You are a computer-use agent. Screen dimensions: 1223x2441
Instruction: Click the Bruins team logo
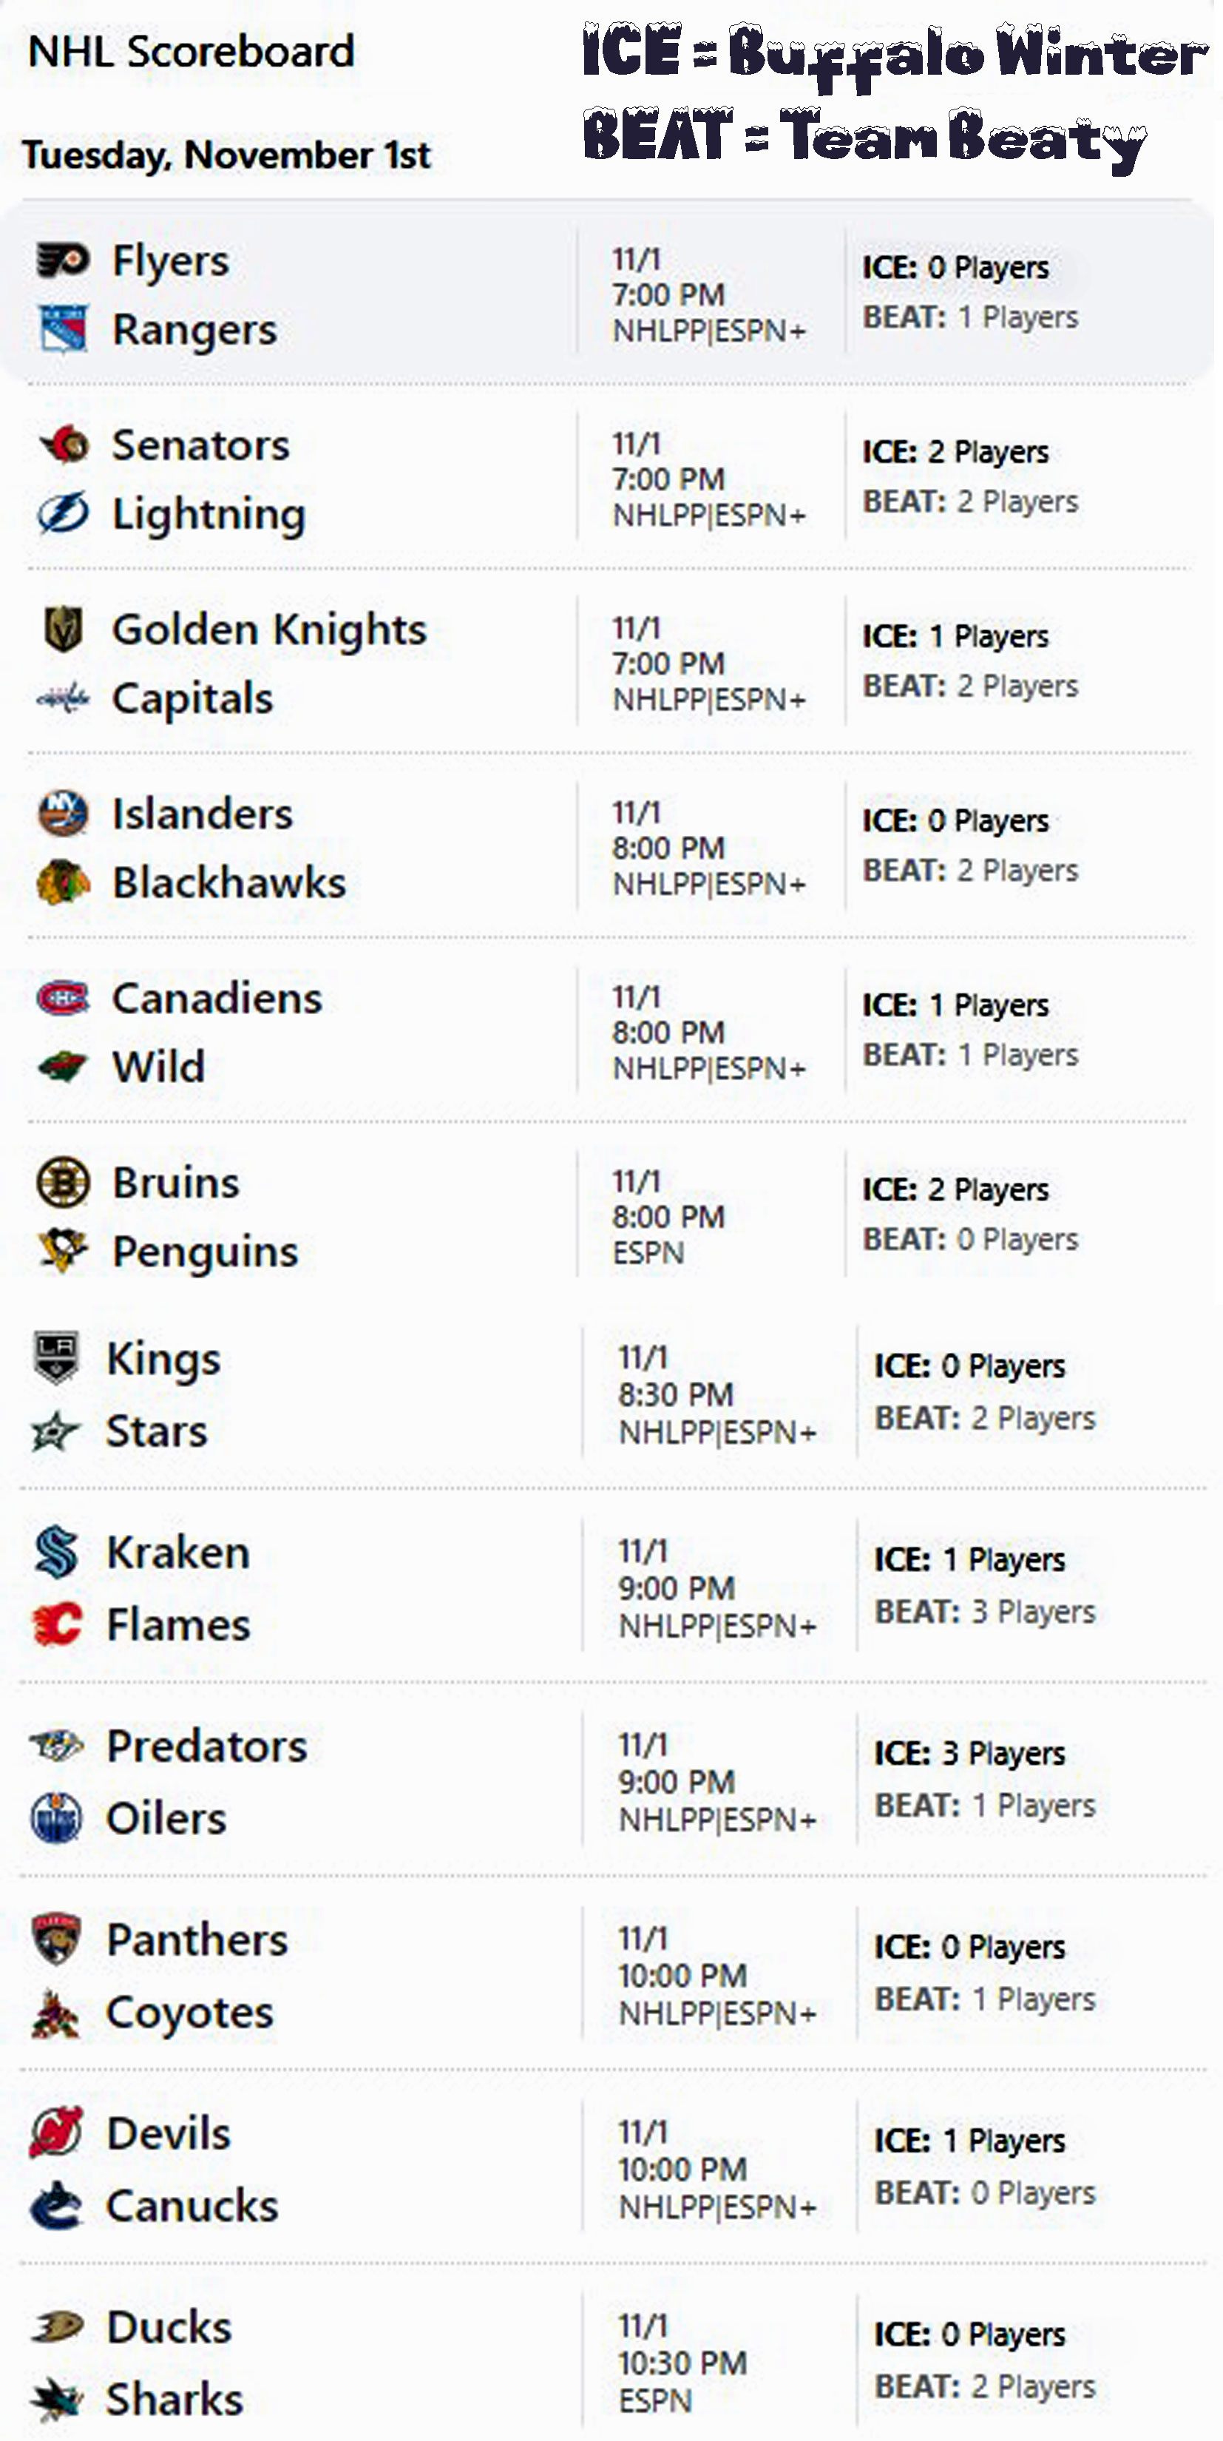pyautogui.click(x=63, y=1183)
